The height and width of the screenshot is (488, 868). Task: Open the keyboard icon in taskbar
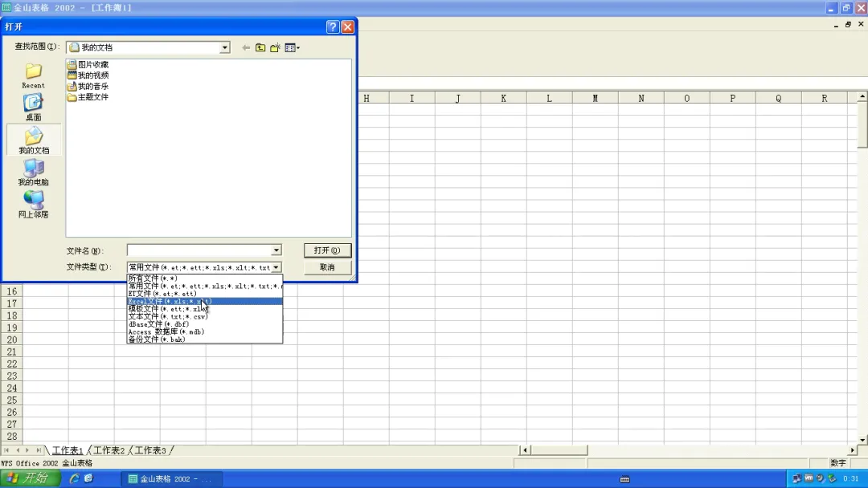[x=624, y=479]
